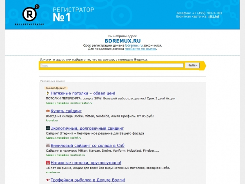Click the favicon beside "Натяжные потолки – обвал цен!"
The width and height of the screenshot is (245, 184).
(48, 93)
